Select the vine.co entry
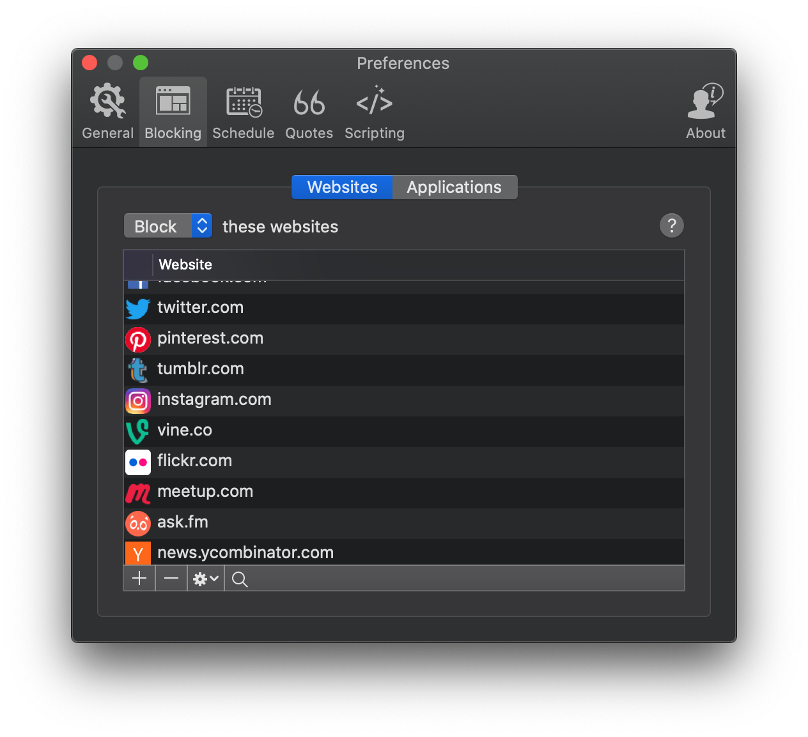The image size is (808, 737). [x=185, y=430]
